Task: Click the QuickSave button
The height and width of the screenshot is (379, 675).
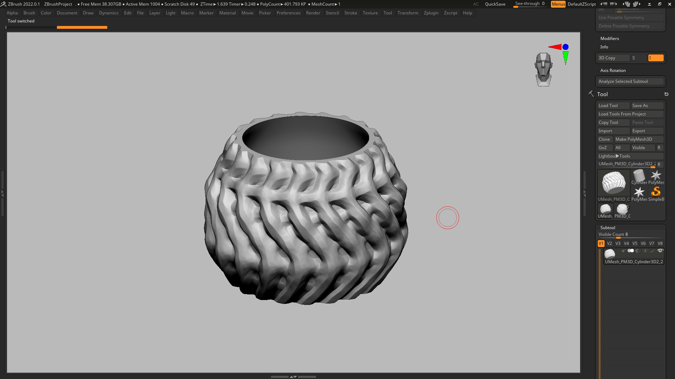Action: (x=495, y=4)
